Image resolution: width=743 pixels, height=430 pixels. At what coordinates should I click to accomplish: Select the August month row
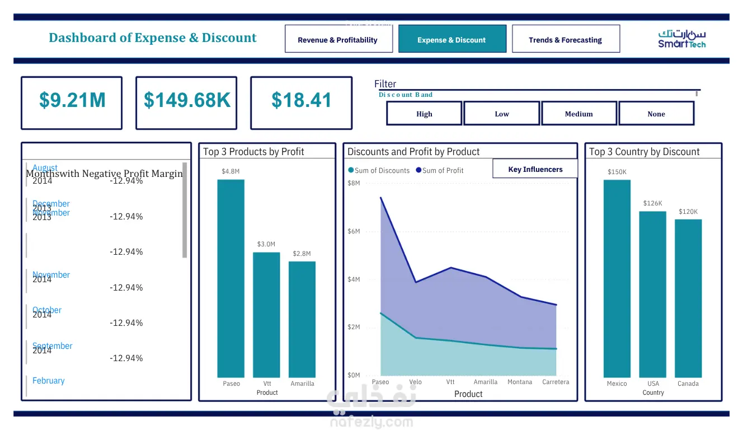pos(45,167)
